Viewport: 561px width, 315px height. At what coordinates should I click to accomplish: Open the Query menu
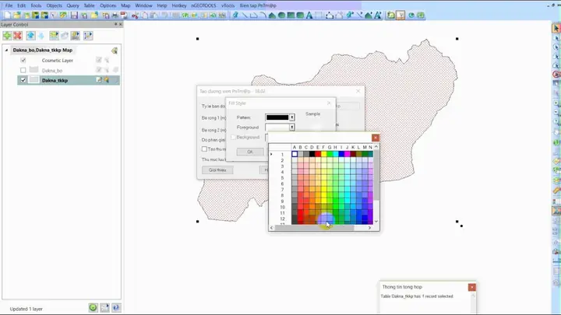pos(72,5)
